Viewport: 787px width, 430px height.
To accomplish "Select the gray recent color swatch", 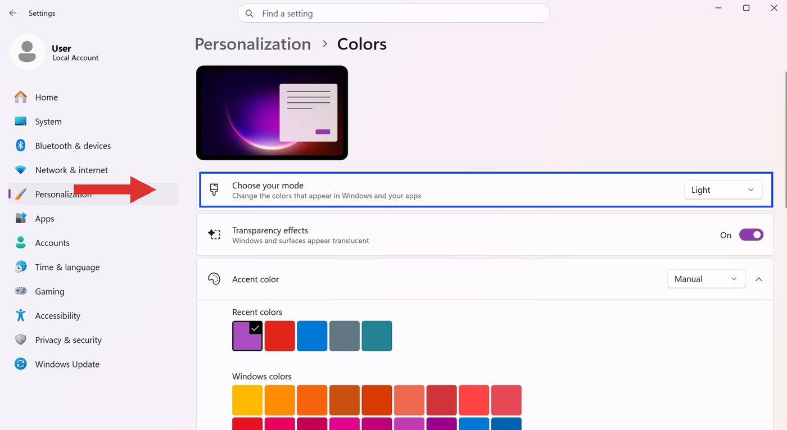I will pos(345,336).
